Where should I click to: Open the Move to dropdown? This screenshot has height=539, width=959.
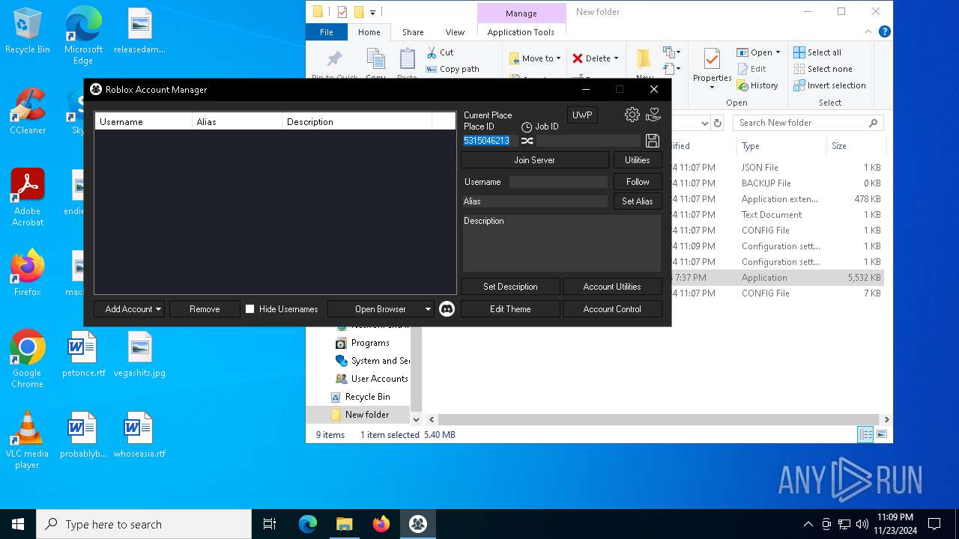(x=534, y=58)
